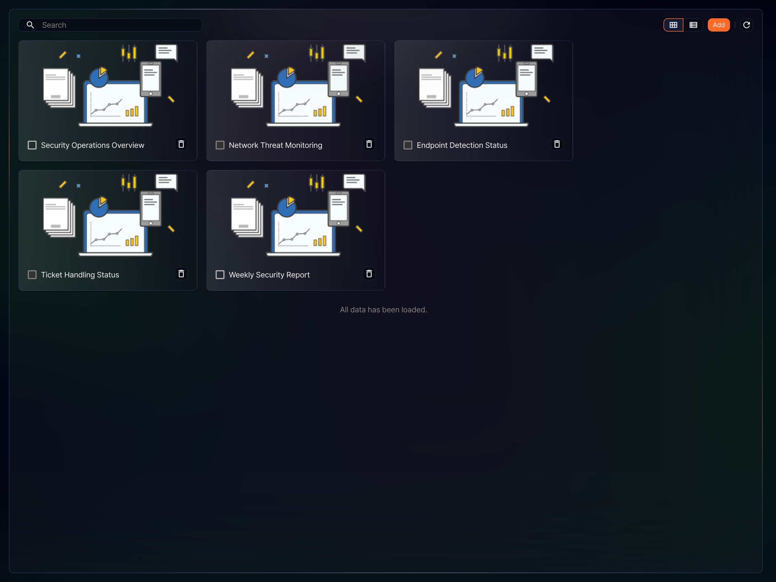776x582 pixels.
Task: Click the Ticket Handling Status title
Action: (80, 275)
